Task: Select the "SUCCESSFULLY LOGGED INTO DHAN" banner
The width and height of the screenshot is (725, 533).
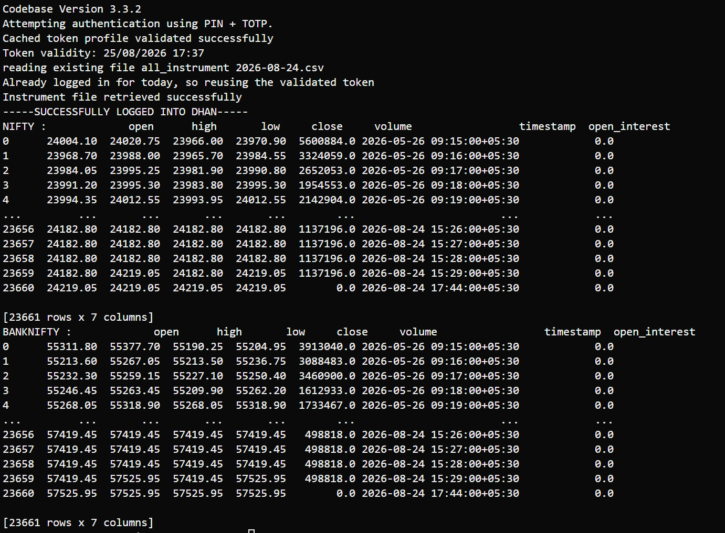Action: [125, 112]
